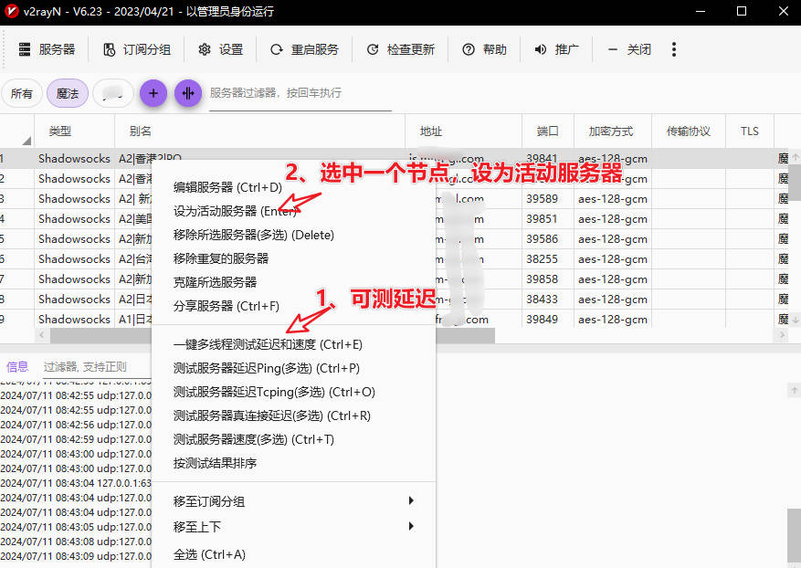
Task: Select the 所有 group tab
Action: point(21,93)
